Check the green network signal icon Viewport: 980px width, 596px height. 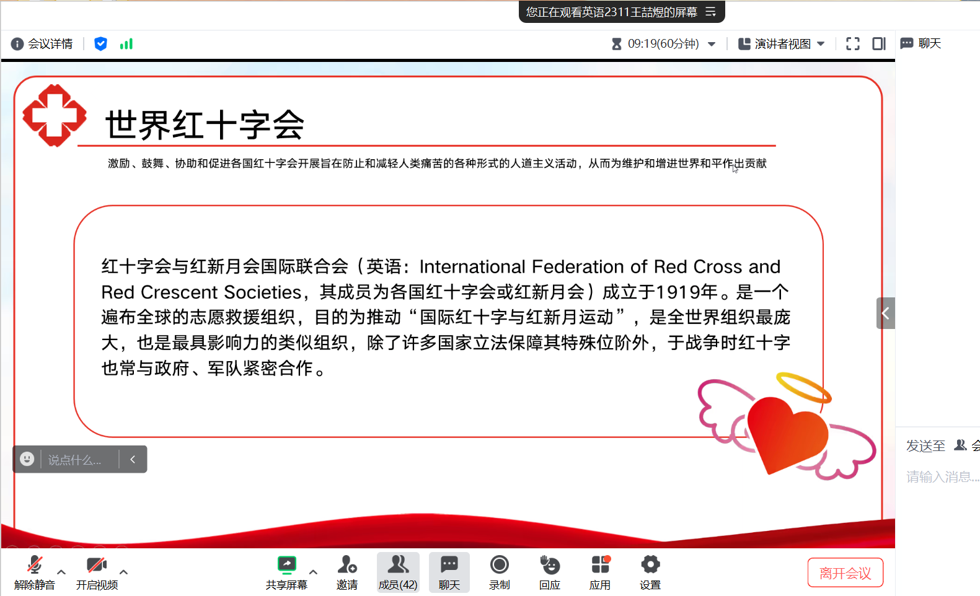[x=126, y=44]
